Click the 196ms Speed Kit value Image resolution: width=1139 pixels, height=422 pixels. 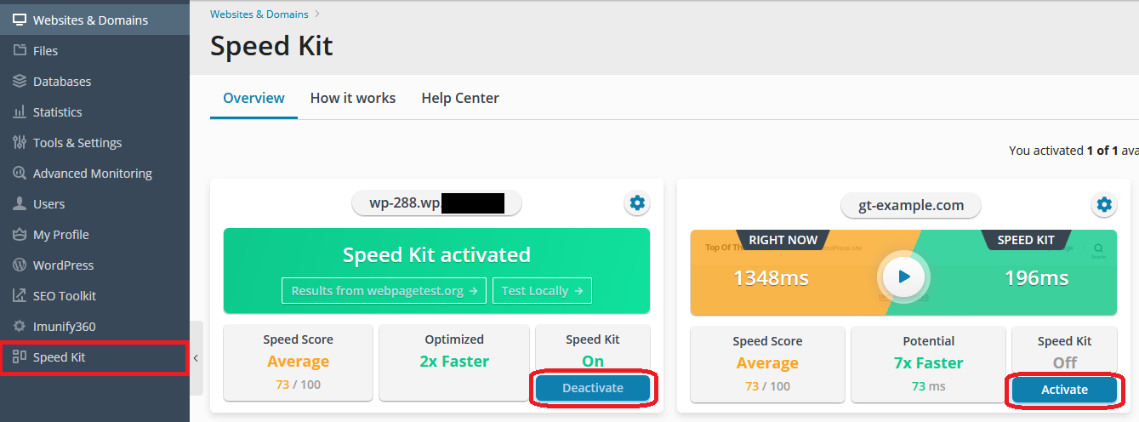(x=1036, y=277)
